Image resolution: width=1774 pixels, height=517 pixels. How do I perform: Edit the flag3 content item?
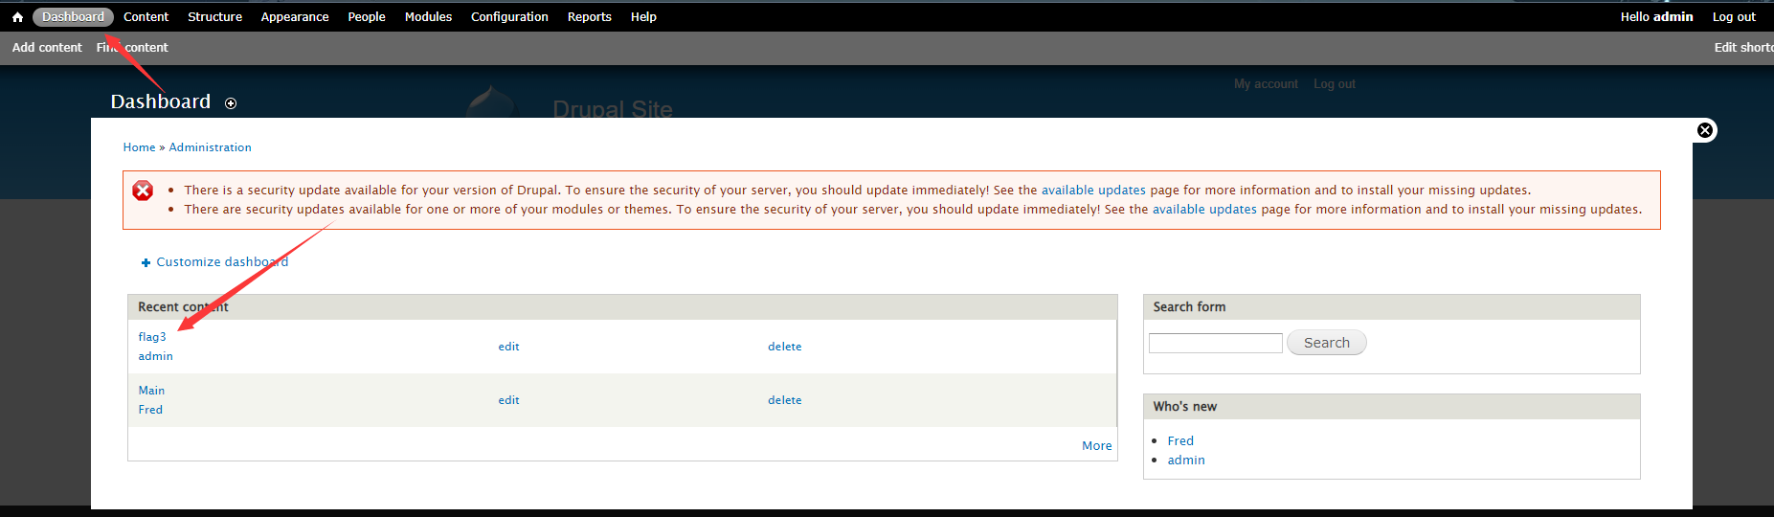click(x=508, y=347)
